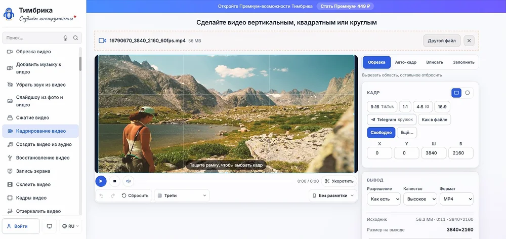The image size is (506, 239).
Task: Open the Качество dropdown Высокое
Action: click(x=420, y=199)
